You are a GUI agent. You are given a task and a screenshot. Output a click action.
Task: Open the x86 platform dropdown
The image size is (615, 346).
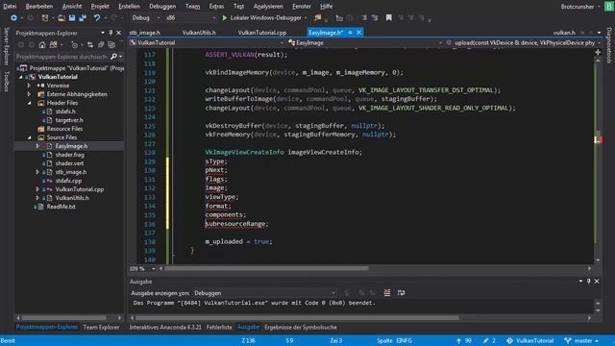[190, 18]
